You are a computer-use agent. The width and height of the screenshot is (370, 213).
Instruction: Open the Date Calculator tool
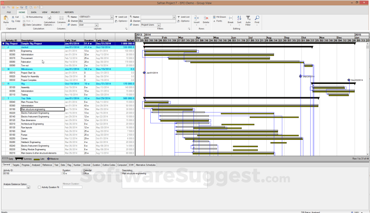pyautogui.click(x=32, y=25)
